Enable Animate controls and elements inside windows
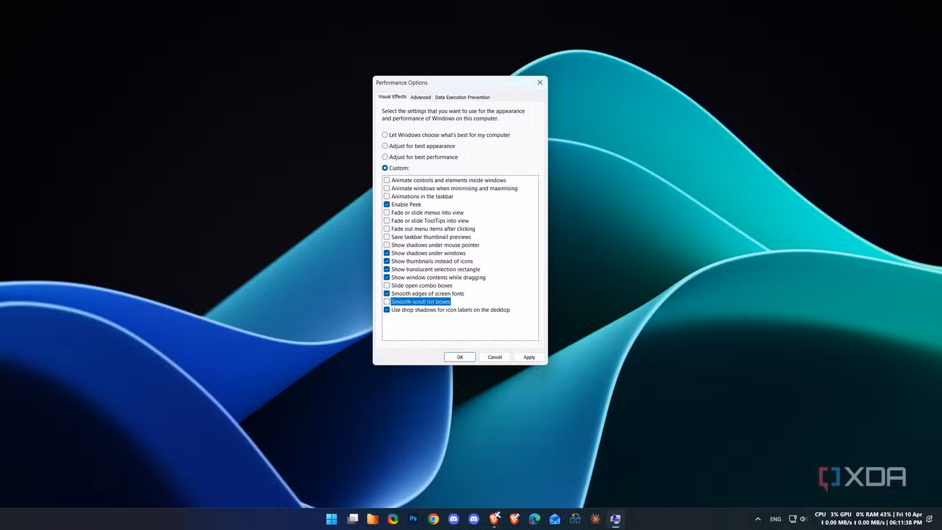Screen dimensions: 942x530 tap(387, 180)
